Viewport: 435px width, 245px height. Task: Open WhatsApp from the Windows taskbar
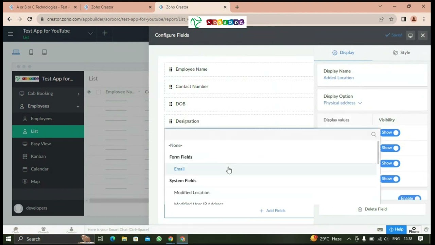(x=159, y=239)
